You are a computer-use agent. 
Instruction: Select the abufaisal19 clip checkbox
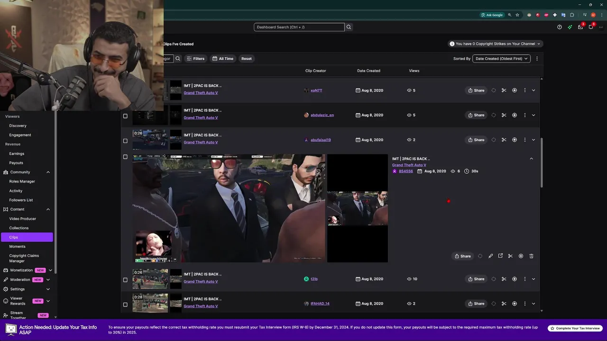pyautogui.click(x=125, y=141)
